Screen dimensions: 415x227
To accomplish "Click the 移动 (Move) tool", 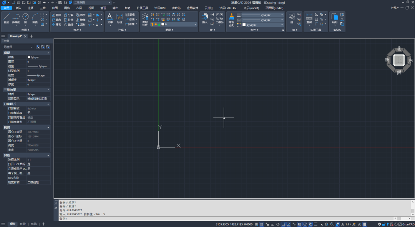I will 56,25.
